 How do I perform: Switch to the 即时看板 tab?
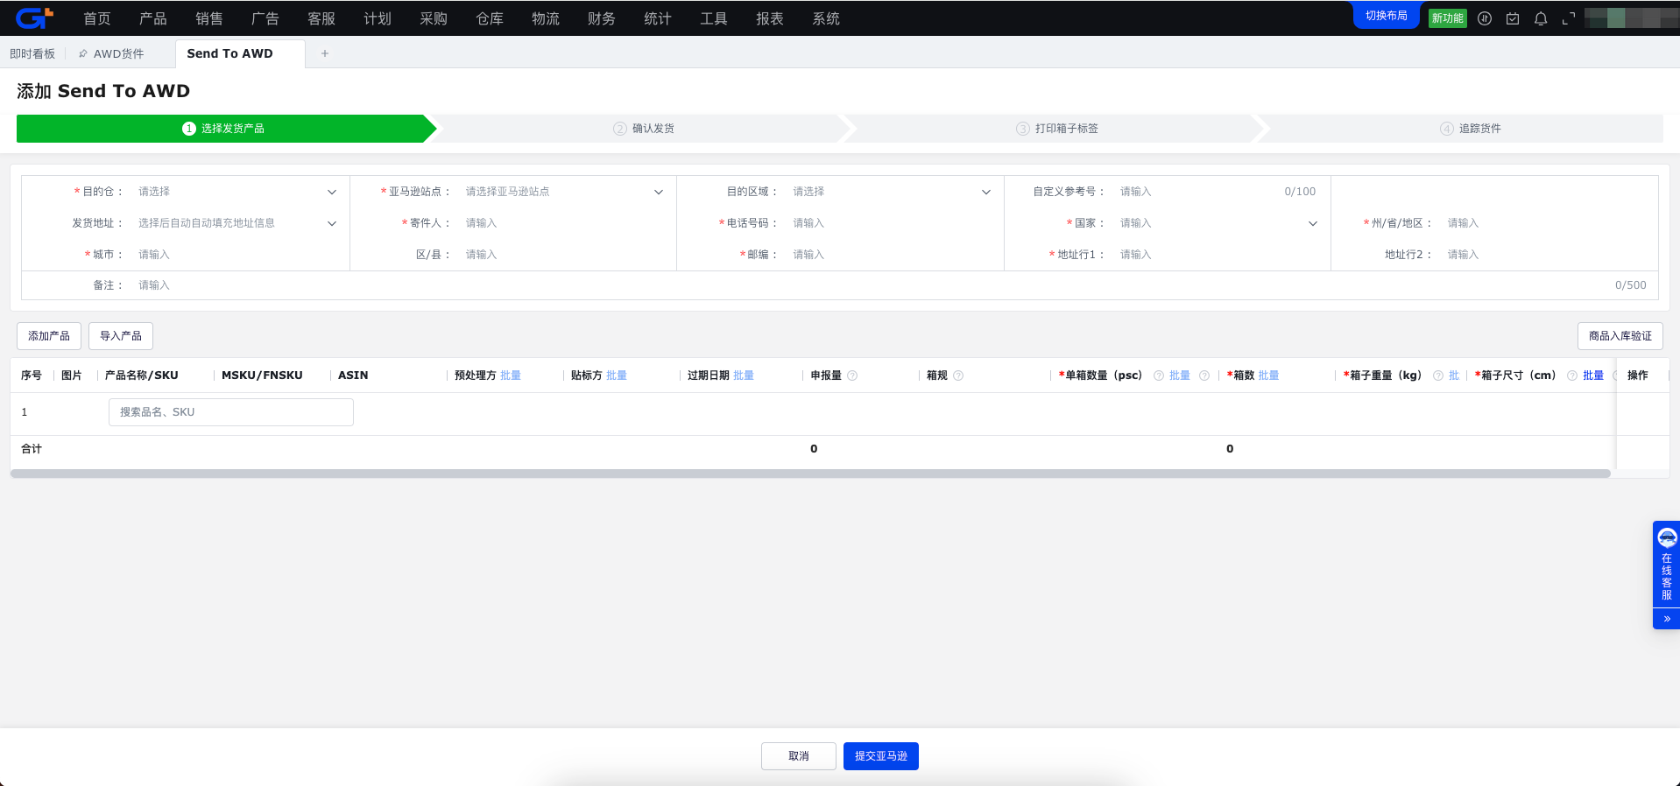[32, 53]
